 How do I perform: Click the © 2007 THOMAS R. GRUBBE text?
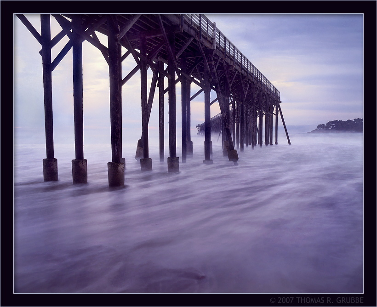pos(317,300)
